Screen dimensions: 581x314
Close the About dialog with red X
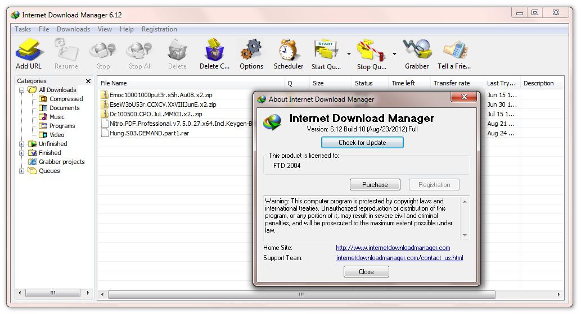click(x=464, y=97)
